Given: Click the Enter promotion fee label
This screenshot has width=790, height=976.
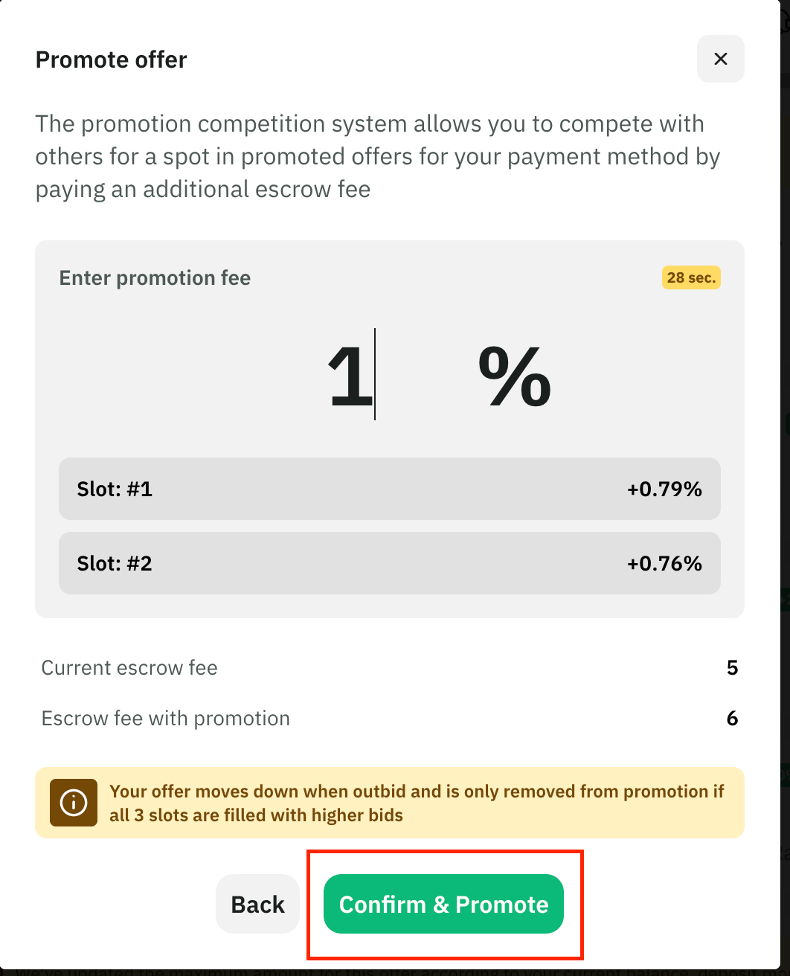Looking at the screenshot, I should [x=155, y=278].
